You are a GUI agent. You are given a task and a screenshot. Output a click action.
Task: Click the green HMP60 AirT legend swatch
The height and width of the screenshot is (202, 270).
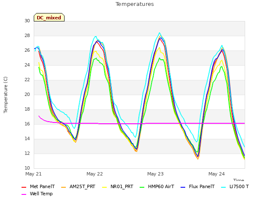142,187
